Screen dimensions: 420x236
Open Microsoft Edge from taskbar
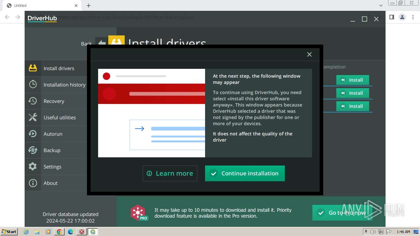coord(70,232)
